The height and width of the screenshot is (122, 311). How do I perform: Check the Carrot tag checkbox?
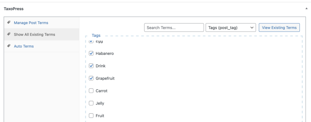(91, 91)
